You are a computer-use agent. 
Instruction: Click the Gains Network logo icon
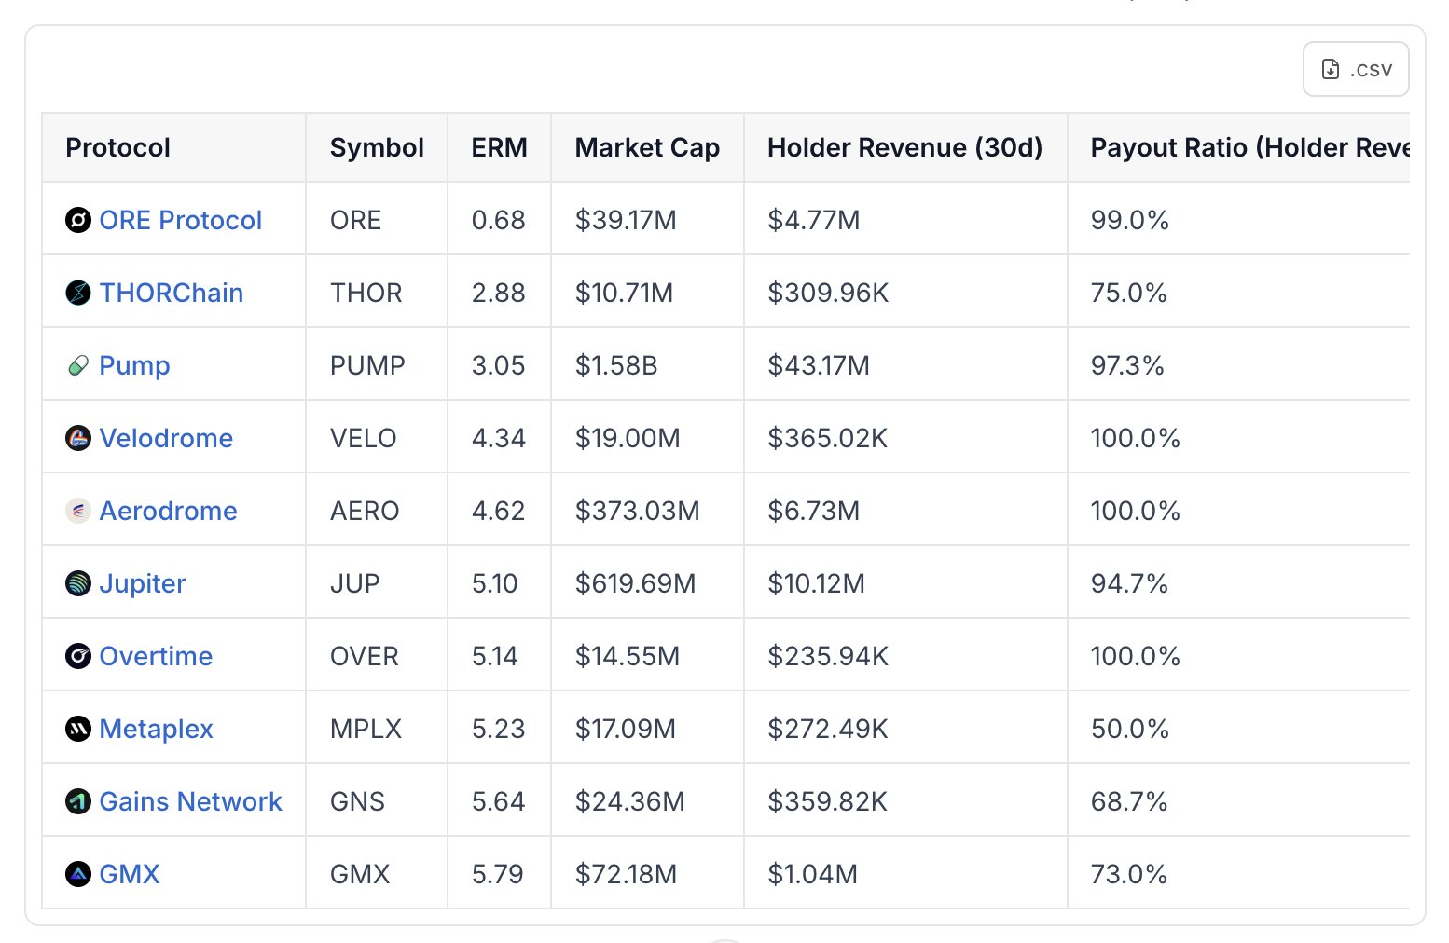78,801
